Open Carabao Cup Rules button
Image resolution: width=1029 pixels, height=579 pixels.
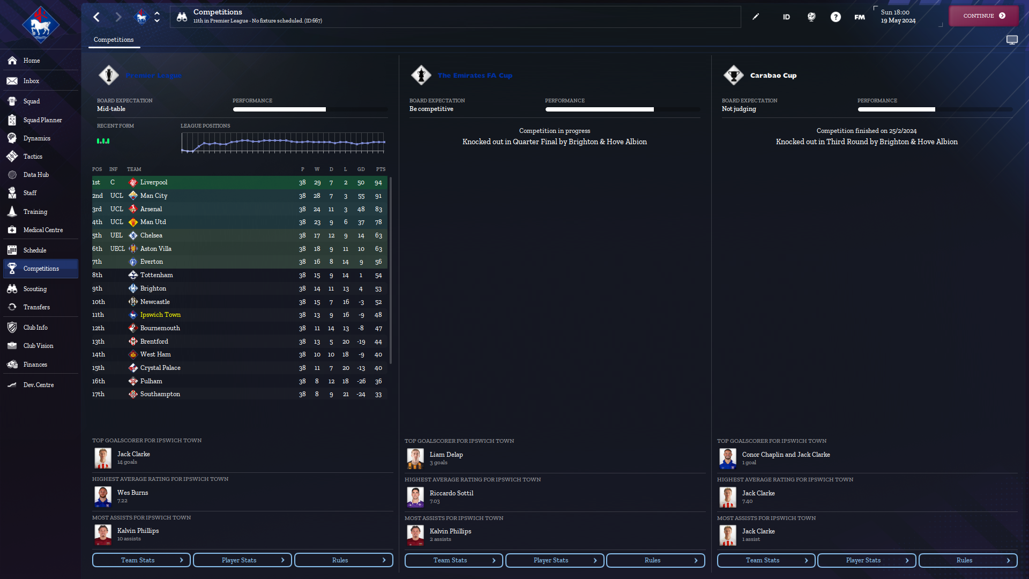tap(968, 560)
